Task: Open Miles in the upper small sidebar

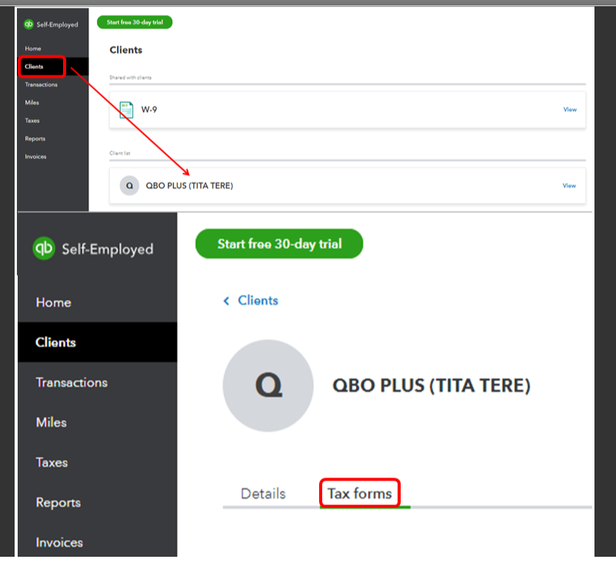Action: coord(32,102)
